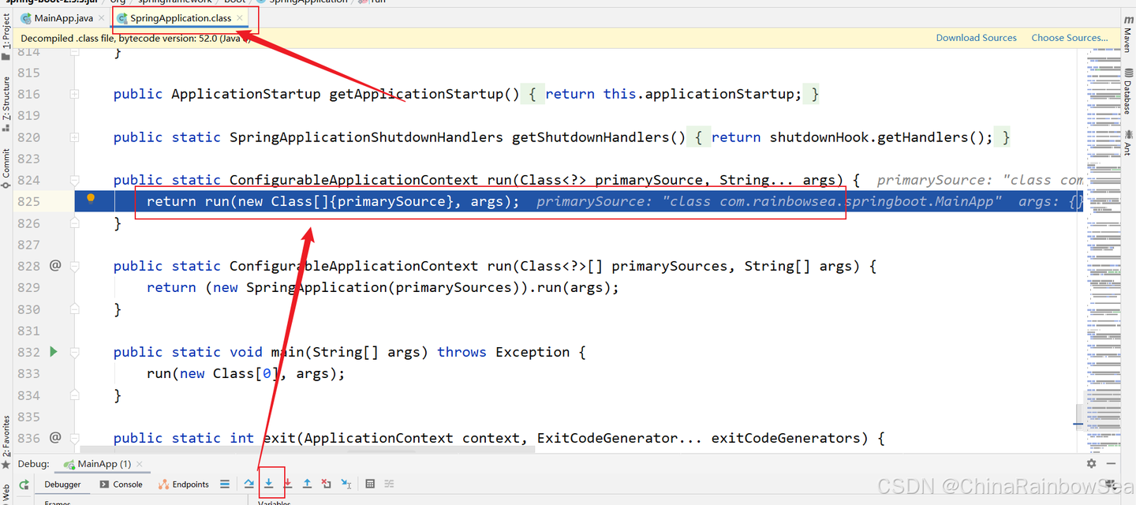Click 'run(new Class[0], args);' in line 833
1136x505 pixels.
[x=246, y=373]
